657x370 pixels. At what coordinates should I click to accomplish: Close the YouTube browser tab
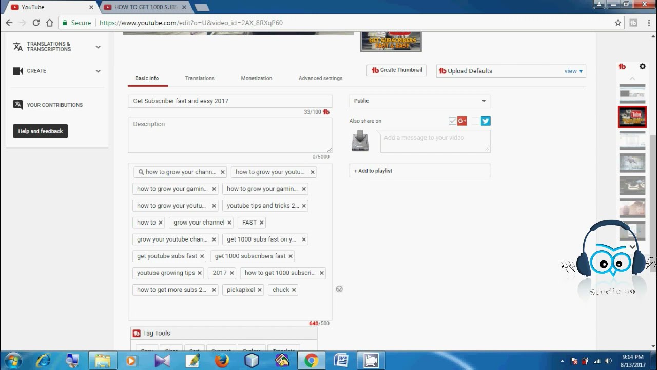click(92, 7)
